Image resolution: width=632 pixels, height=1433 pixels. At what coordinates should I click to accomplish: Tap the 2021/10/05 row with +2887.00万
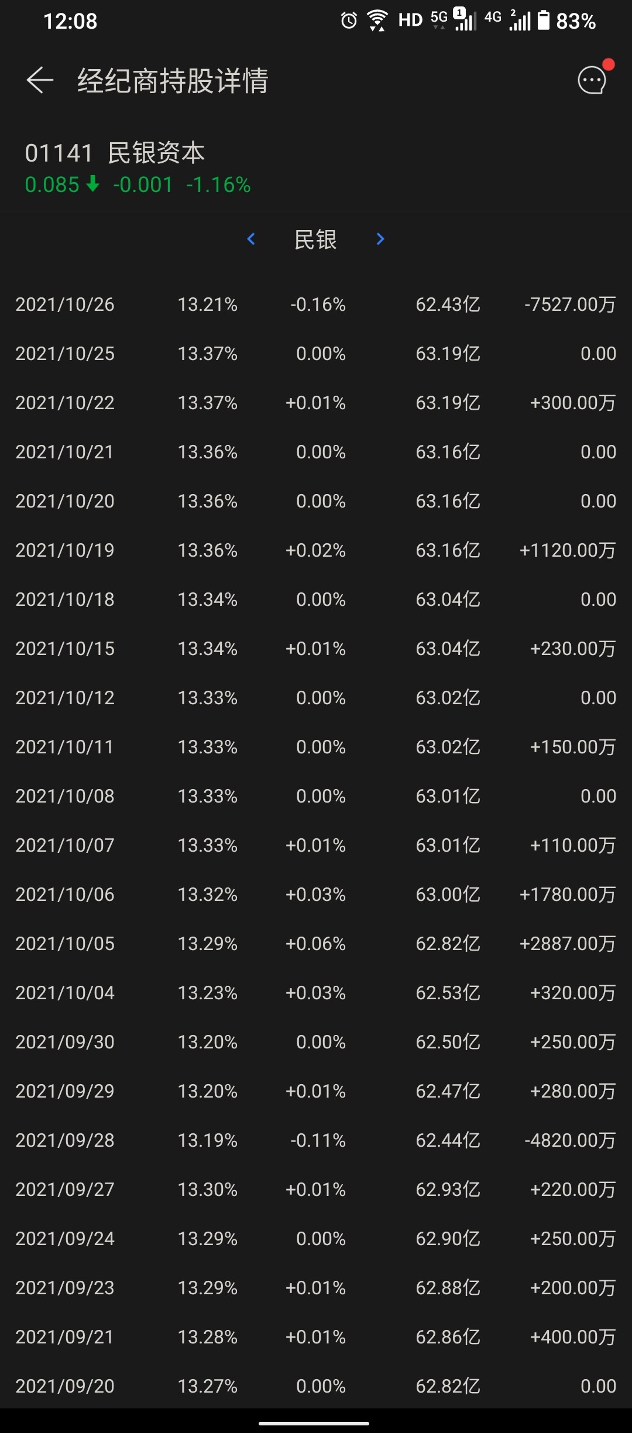pyautogui.click(x=316, y=944)
